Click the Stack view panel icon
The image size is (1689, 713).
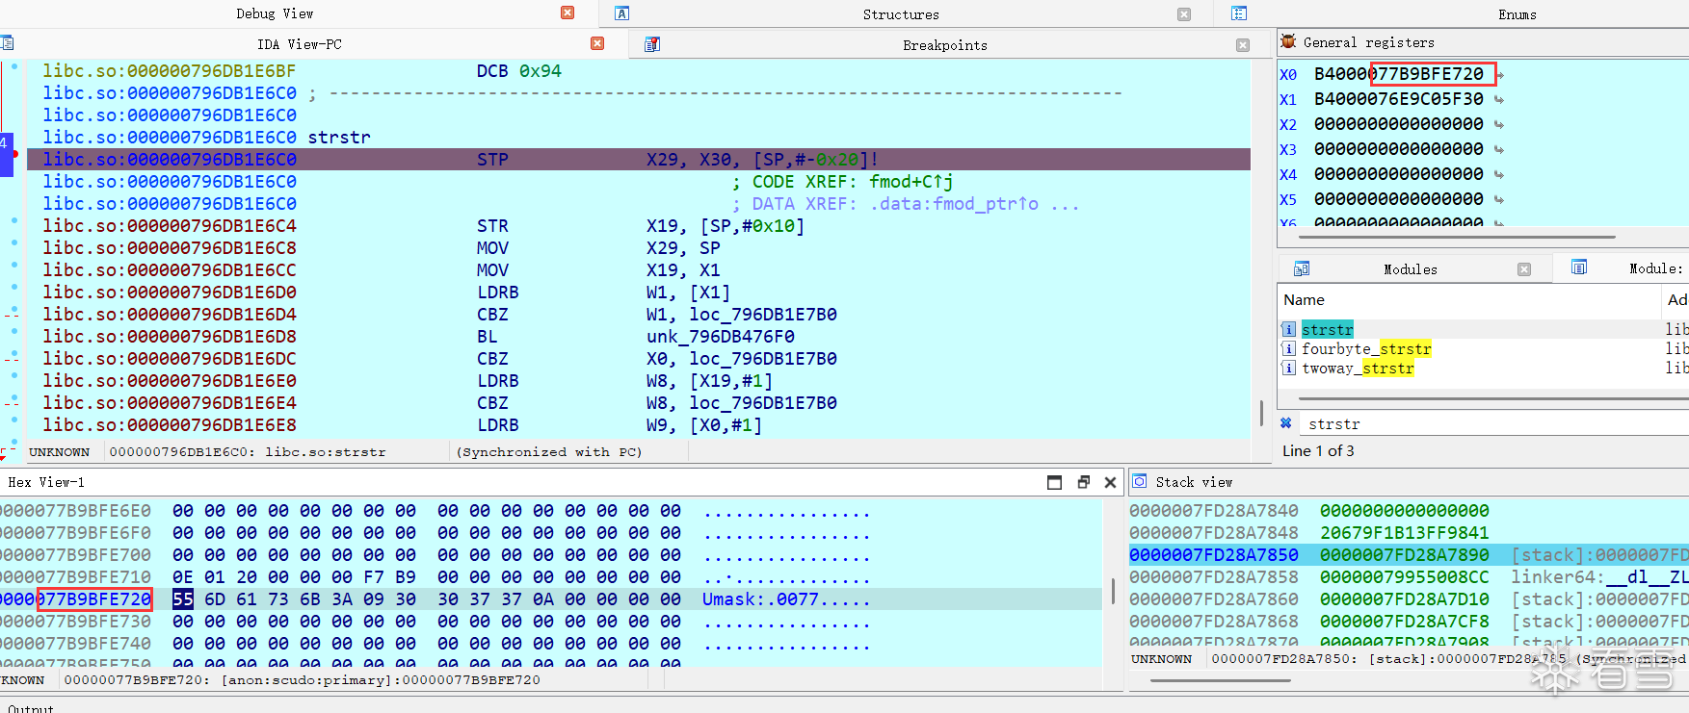[1139, 481]
